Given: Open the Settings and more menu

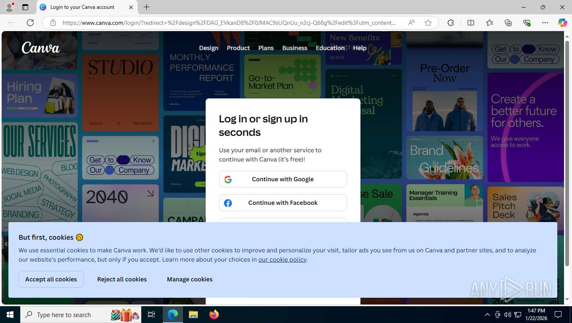Looking at the screenshot, I should pos(545,23).
